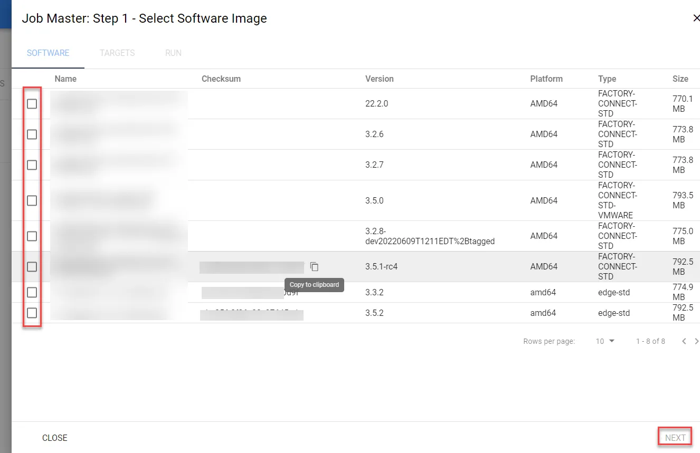The image size is (700, 453).
Task: Select the 3.5.1-rc4 image checkbox
Action: 32,266
